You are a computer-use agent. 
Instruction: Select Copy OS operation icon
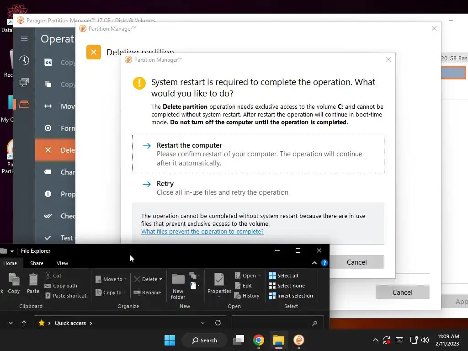point(48,62)
